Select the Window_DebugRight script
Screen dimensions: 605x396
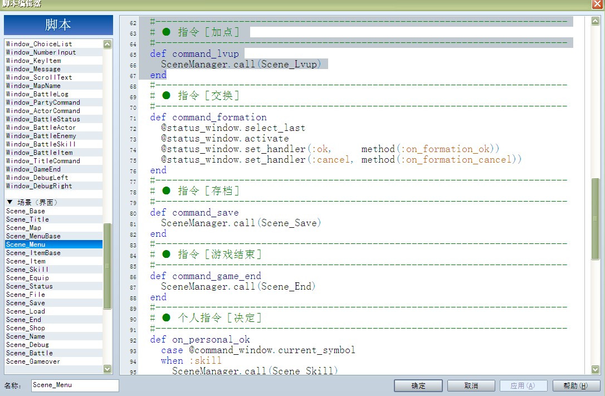[x=53, y=186]
